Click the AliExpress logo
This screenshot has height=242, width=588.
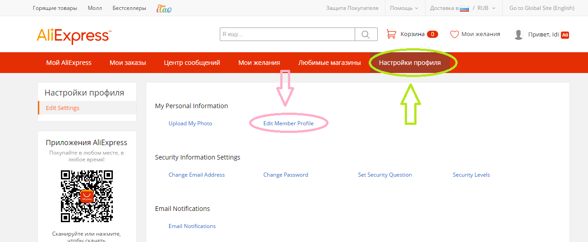click(74, 36)
